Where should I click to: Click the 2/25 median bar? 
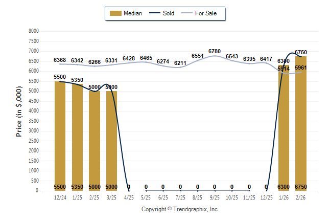(95, 138)
